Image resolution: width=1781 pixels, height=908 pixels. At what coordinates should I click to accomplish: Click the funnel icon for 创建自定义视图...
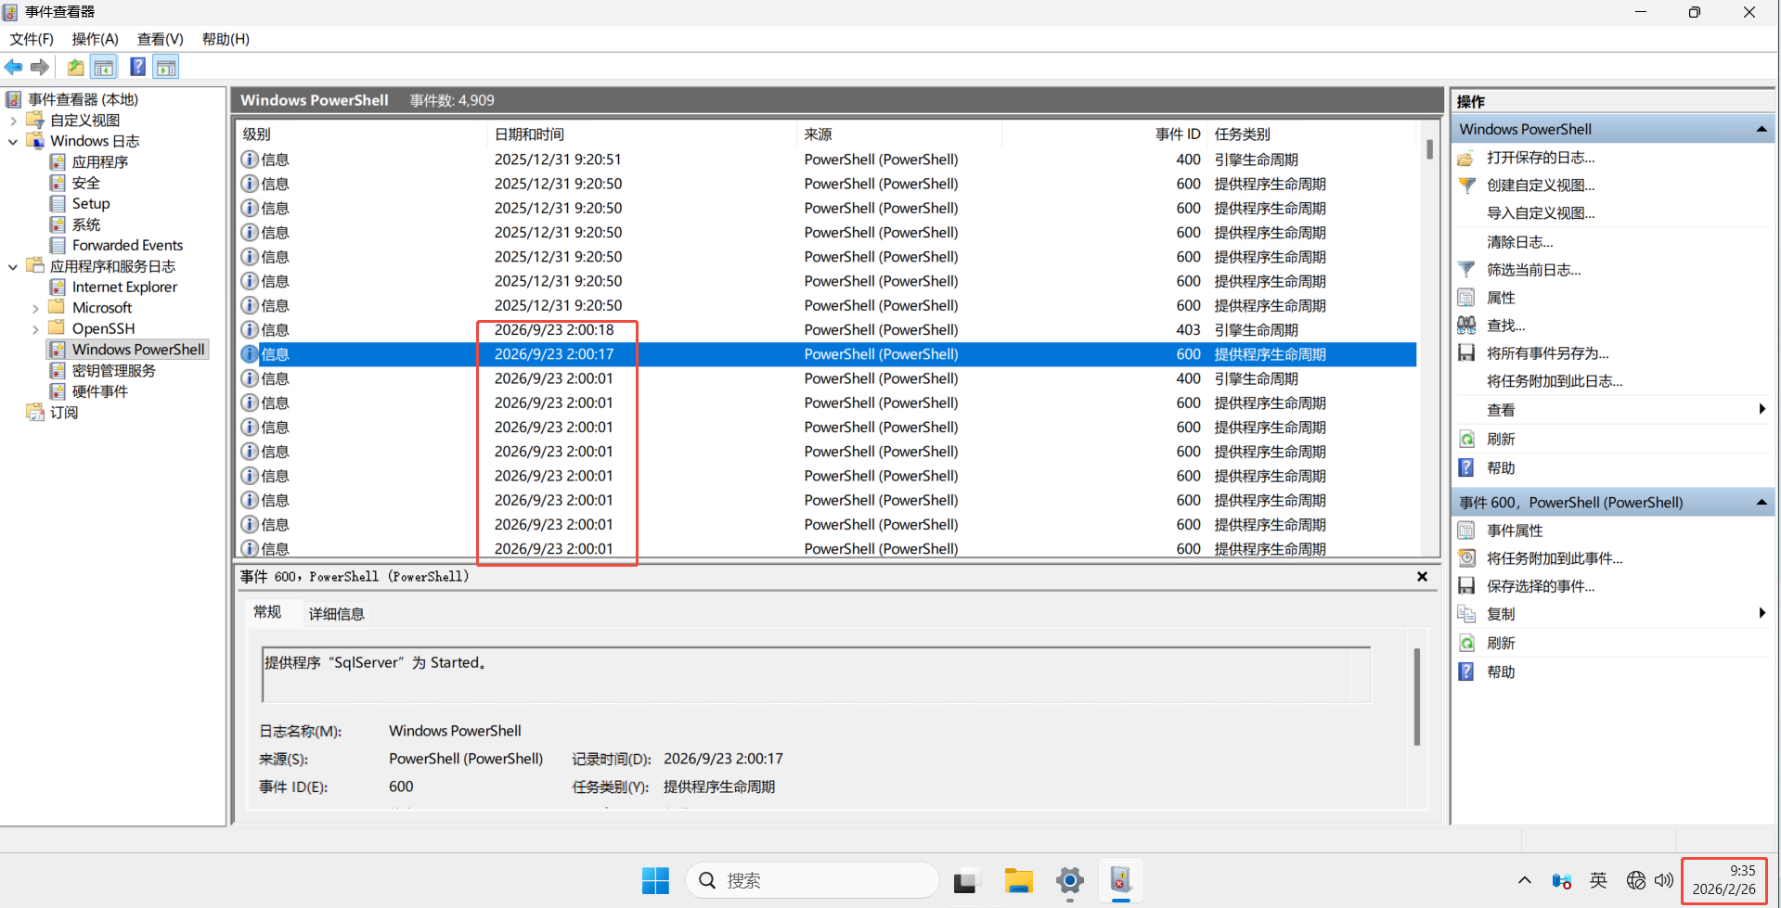click(x=1466, y=185)
